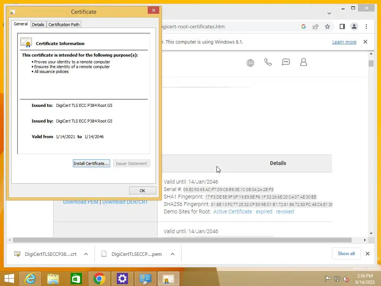The height and width of the screenshot is (286, 381).
Task: Open the Download PEM link
Action: click(x=80, y=202)
